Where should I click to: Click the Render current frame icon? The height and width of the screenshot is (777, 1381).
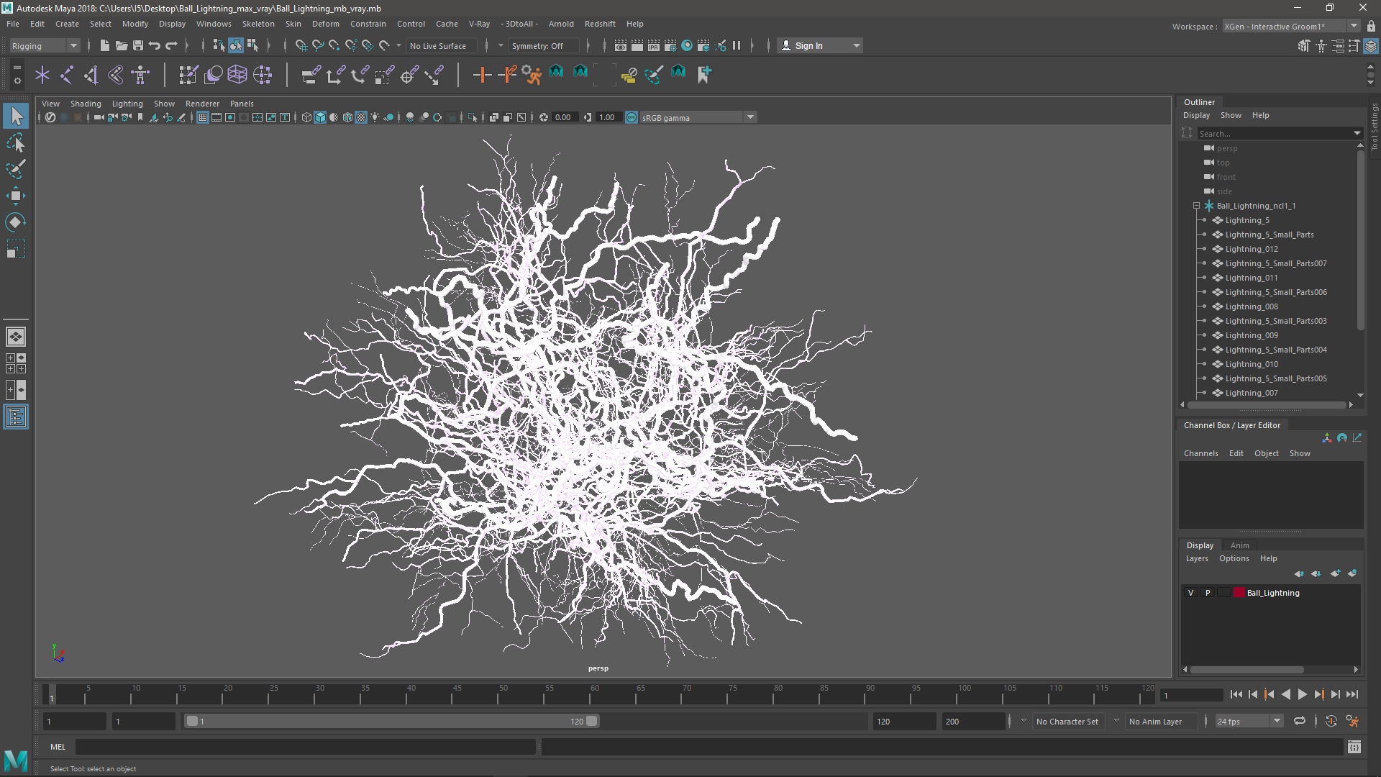tap(637, 45)
